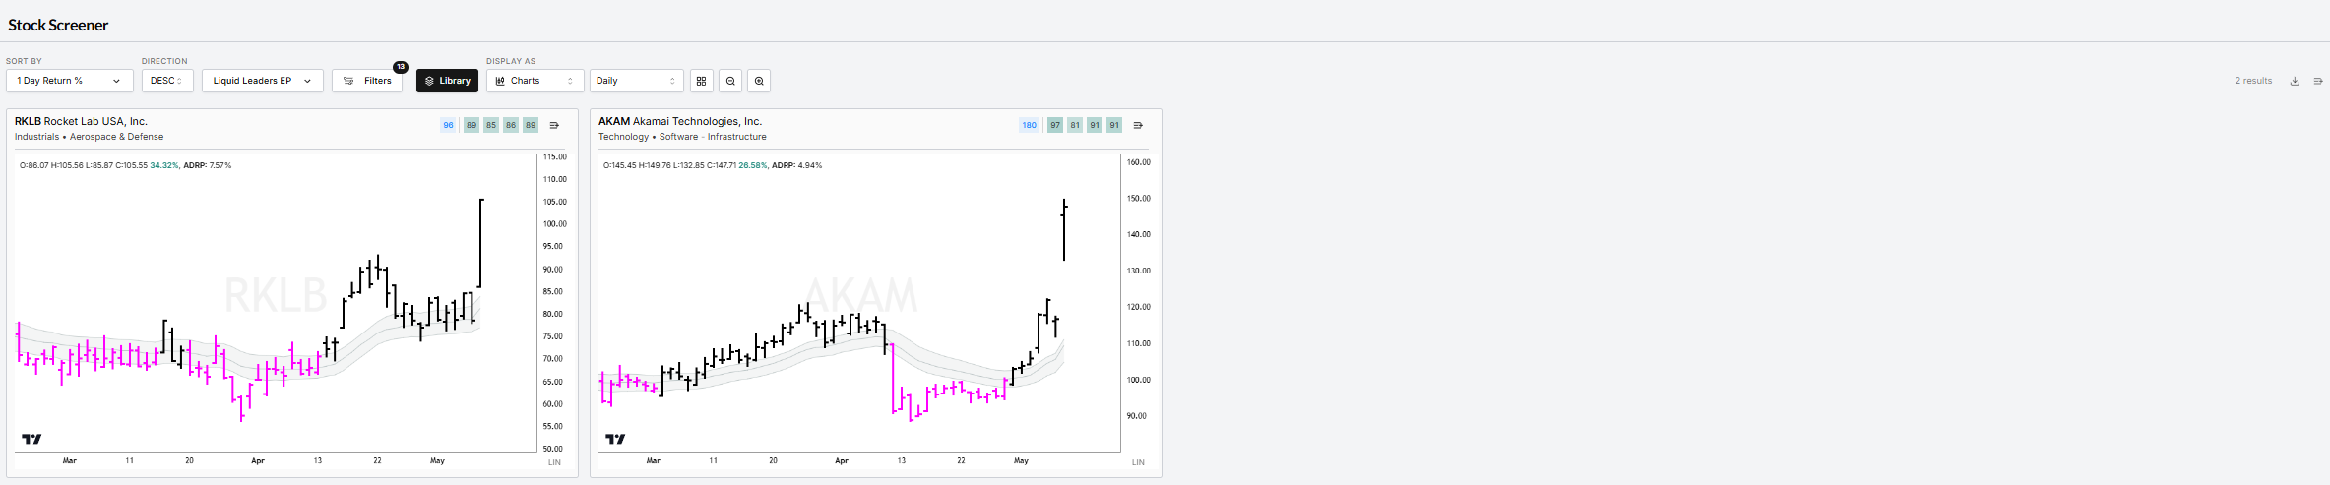Click TradingView logo on RKLB chart
Image resolution: width=2330 pixels, height=485 pixels.
pyautogui.click(x=31, y=439)
